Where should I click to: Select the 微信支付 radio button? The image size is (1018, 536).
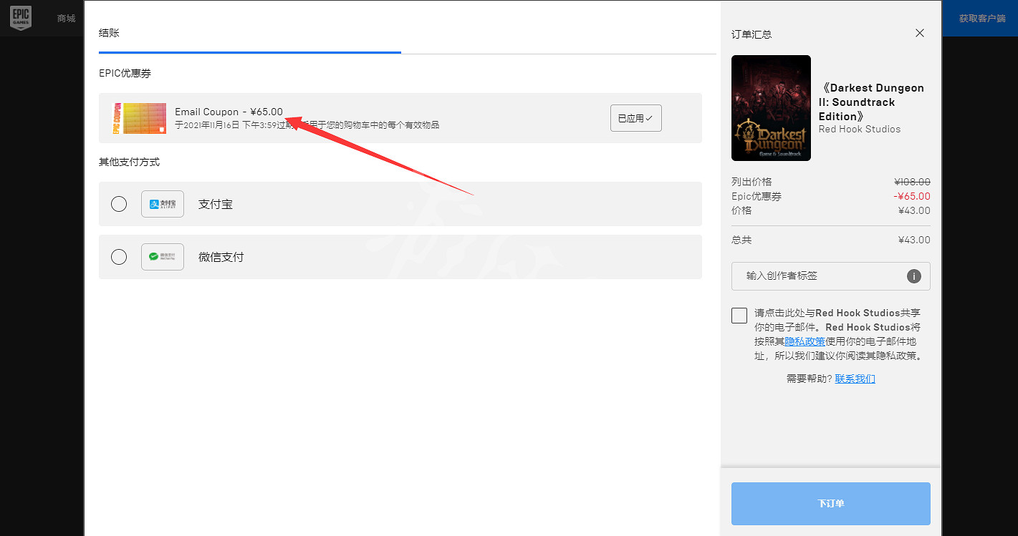pos(119,257)
